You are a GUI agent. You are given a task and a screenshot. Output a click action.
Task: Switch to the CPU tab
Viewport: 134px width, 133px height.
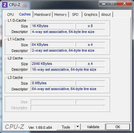coord(10,15)
